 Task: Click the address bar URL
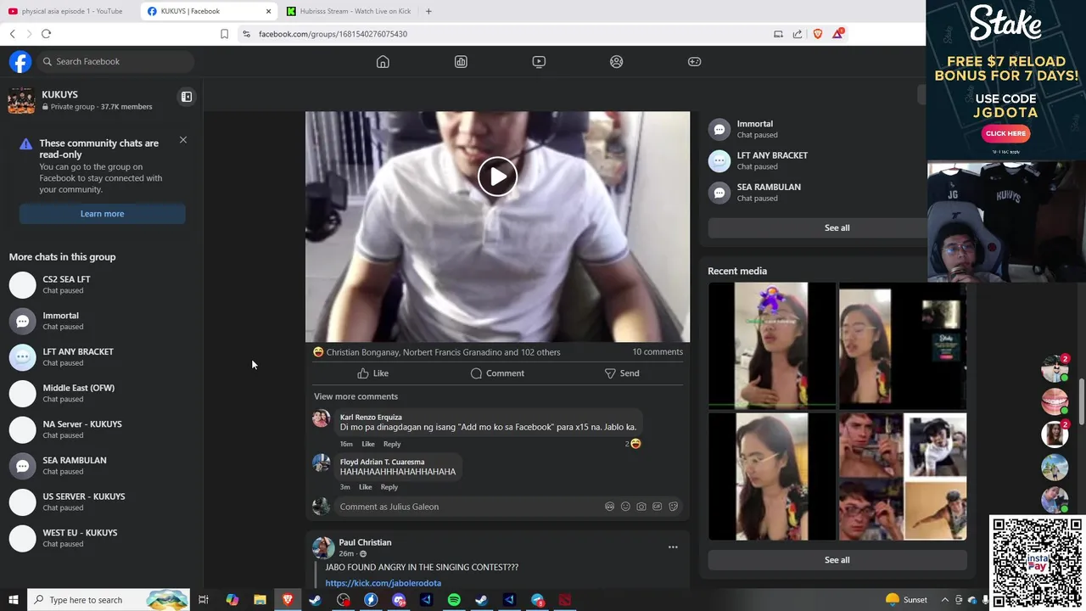[333, 34]
